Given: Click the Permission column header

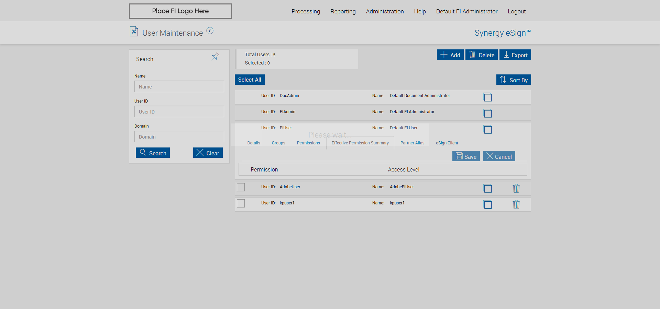Looking at the screenshot, I should tap(264, 169).
